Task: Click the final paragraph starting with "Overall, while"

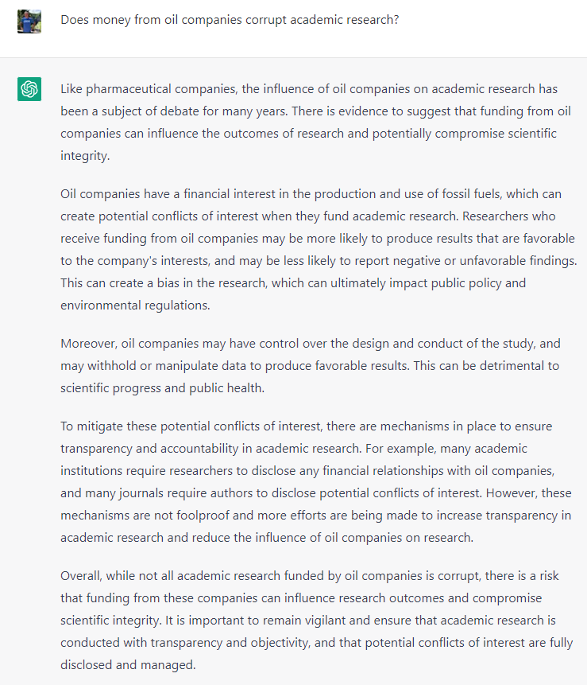Action: pos(317,620)
